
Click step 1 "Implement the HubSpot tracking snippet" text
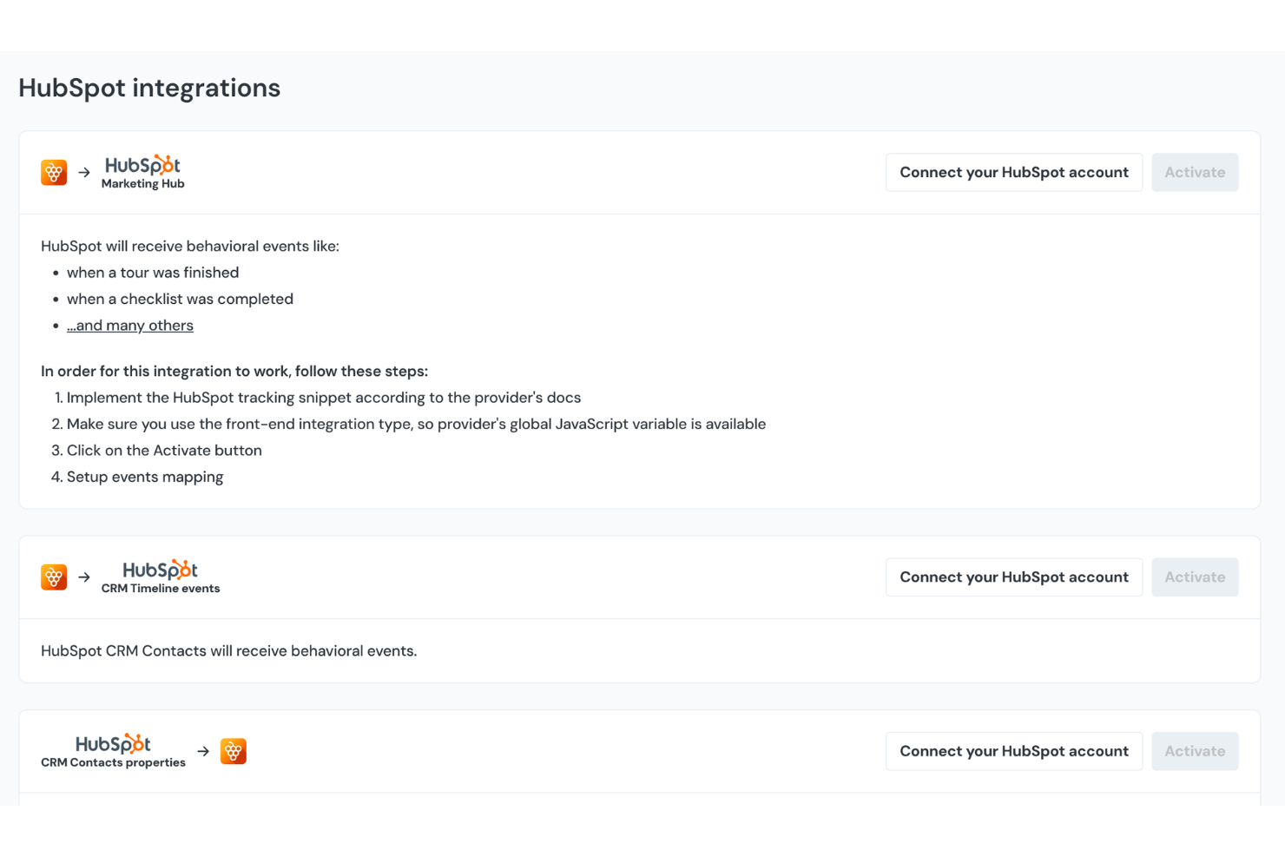(324, 398)
